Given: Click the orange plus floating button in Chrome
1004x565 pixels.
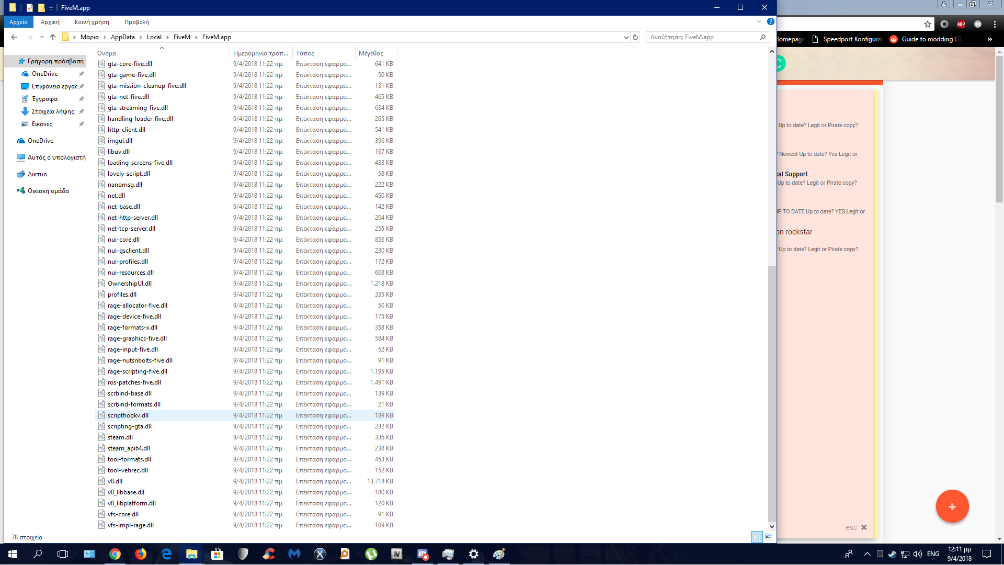Looking at the screenshot, I should [x=952, y=506].
